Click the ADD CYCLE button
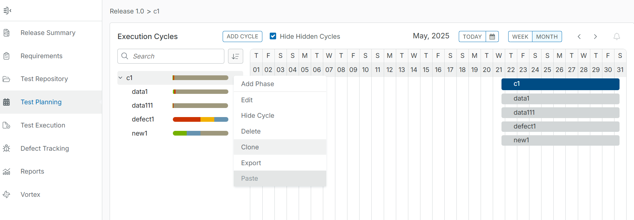Image resolution: width=634 pixels, height=220 pixels. tap(242, 36)
